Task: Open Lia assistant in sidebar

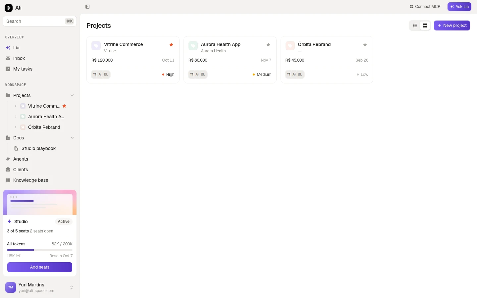Action: [40, 48]
